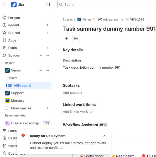Expand the Recent menu chevron
This screenshot has width=156, height=157.
[x=48, y=25]
